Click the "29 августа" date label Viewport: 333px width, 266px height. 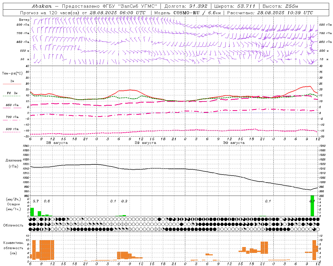pyautogui.click(x=145, y=143)
